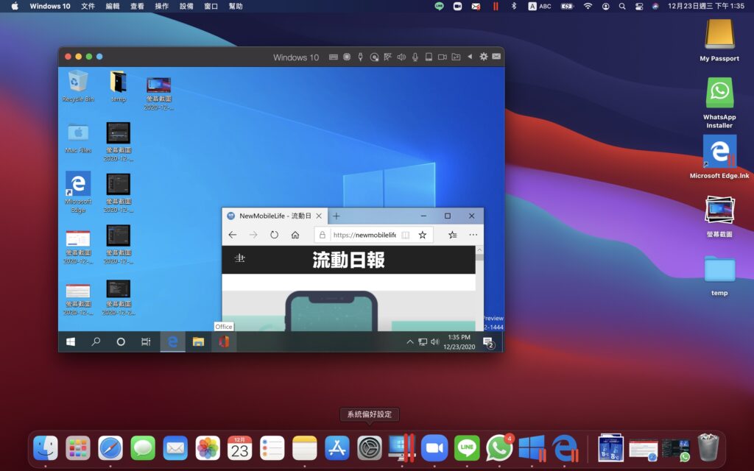Select Recycle Bin on Windows desktop
This screenshot has width=754, height=471.
[x=78, y=86]
